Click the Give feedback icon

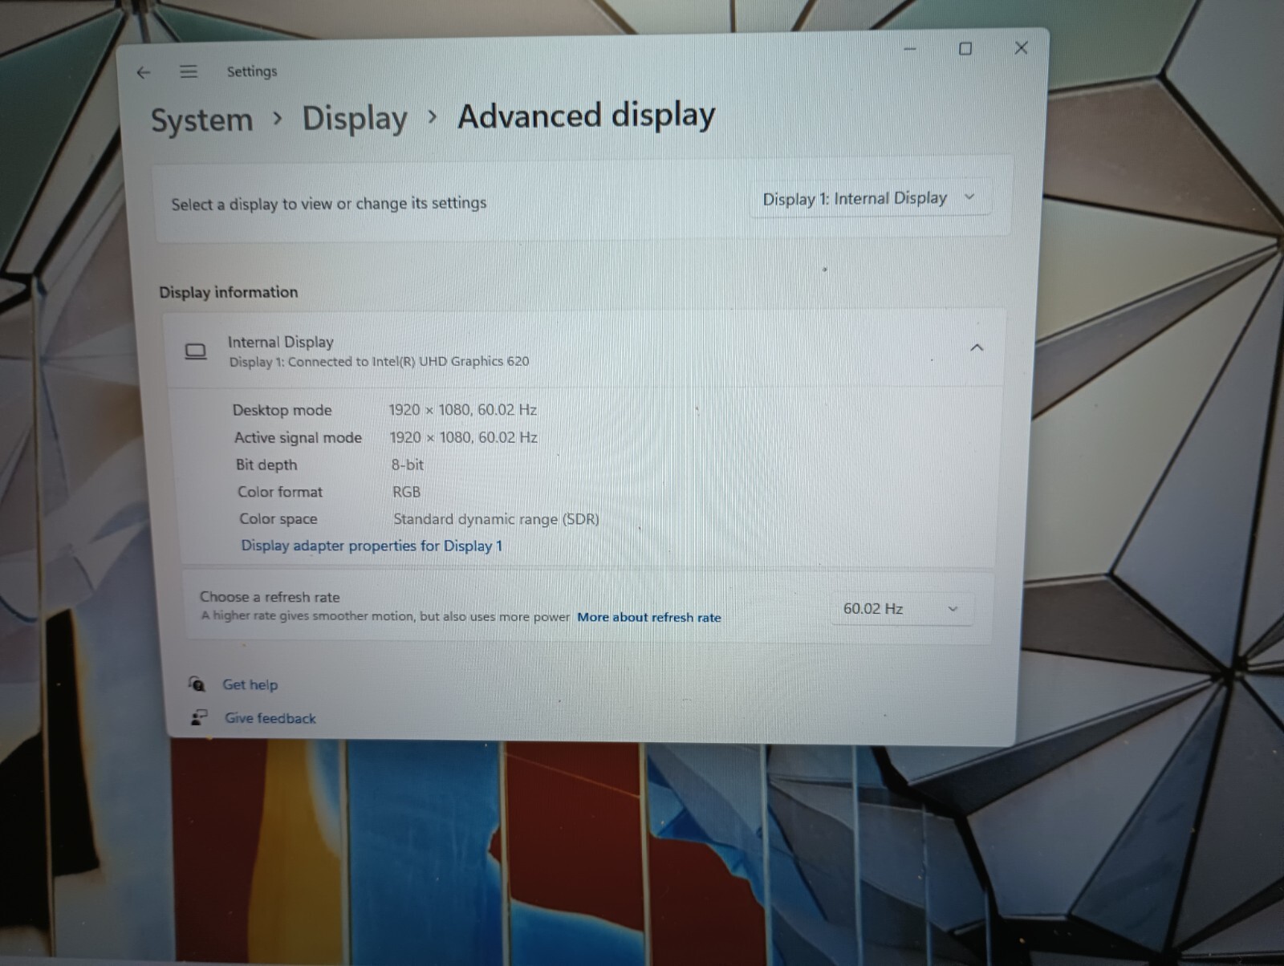point(199,717)
